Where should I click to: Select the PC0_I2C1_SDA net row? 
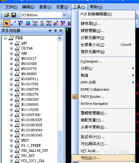[33, 161]
